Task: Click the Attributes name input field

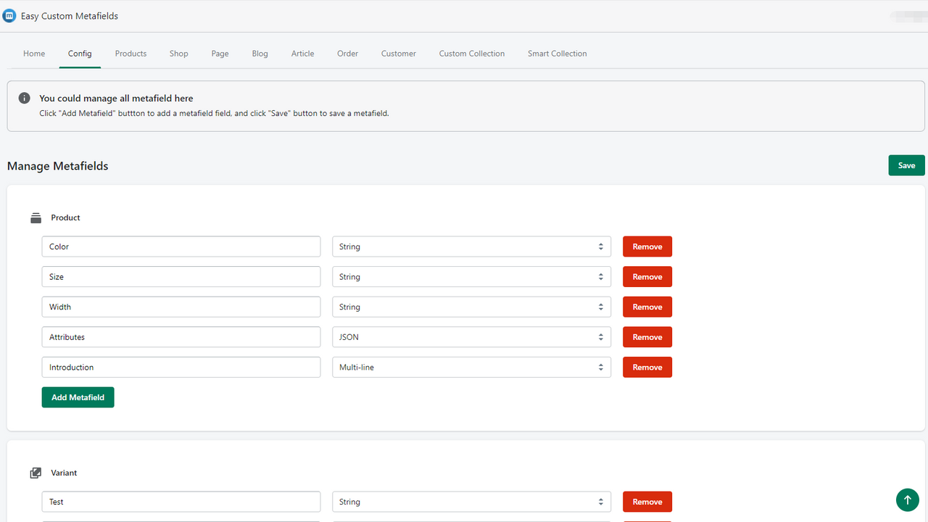Action: [x=181, y=337]
